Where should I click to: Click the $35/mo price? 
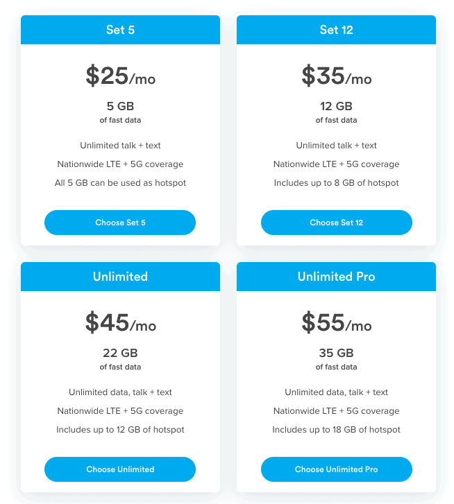[337, 76]
